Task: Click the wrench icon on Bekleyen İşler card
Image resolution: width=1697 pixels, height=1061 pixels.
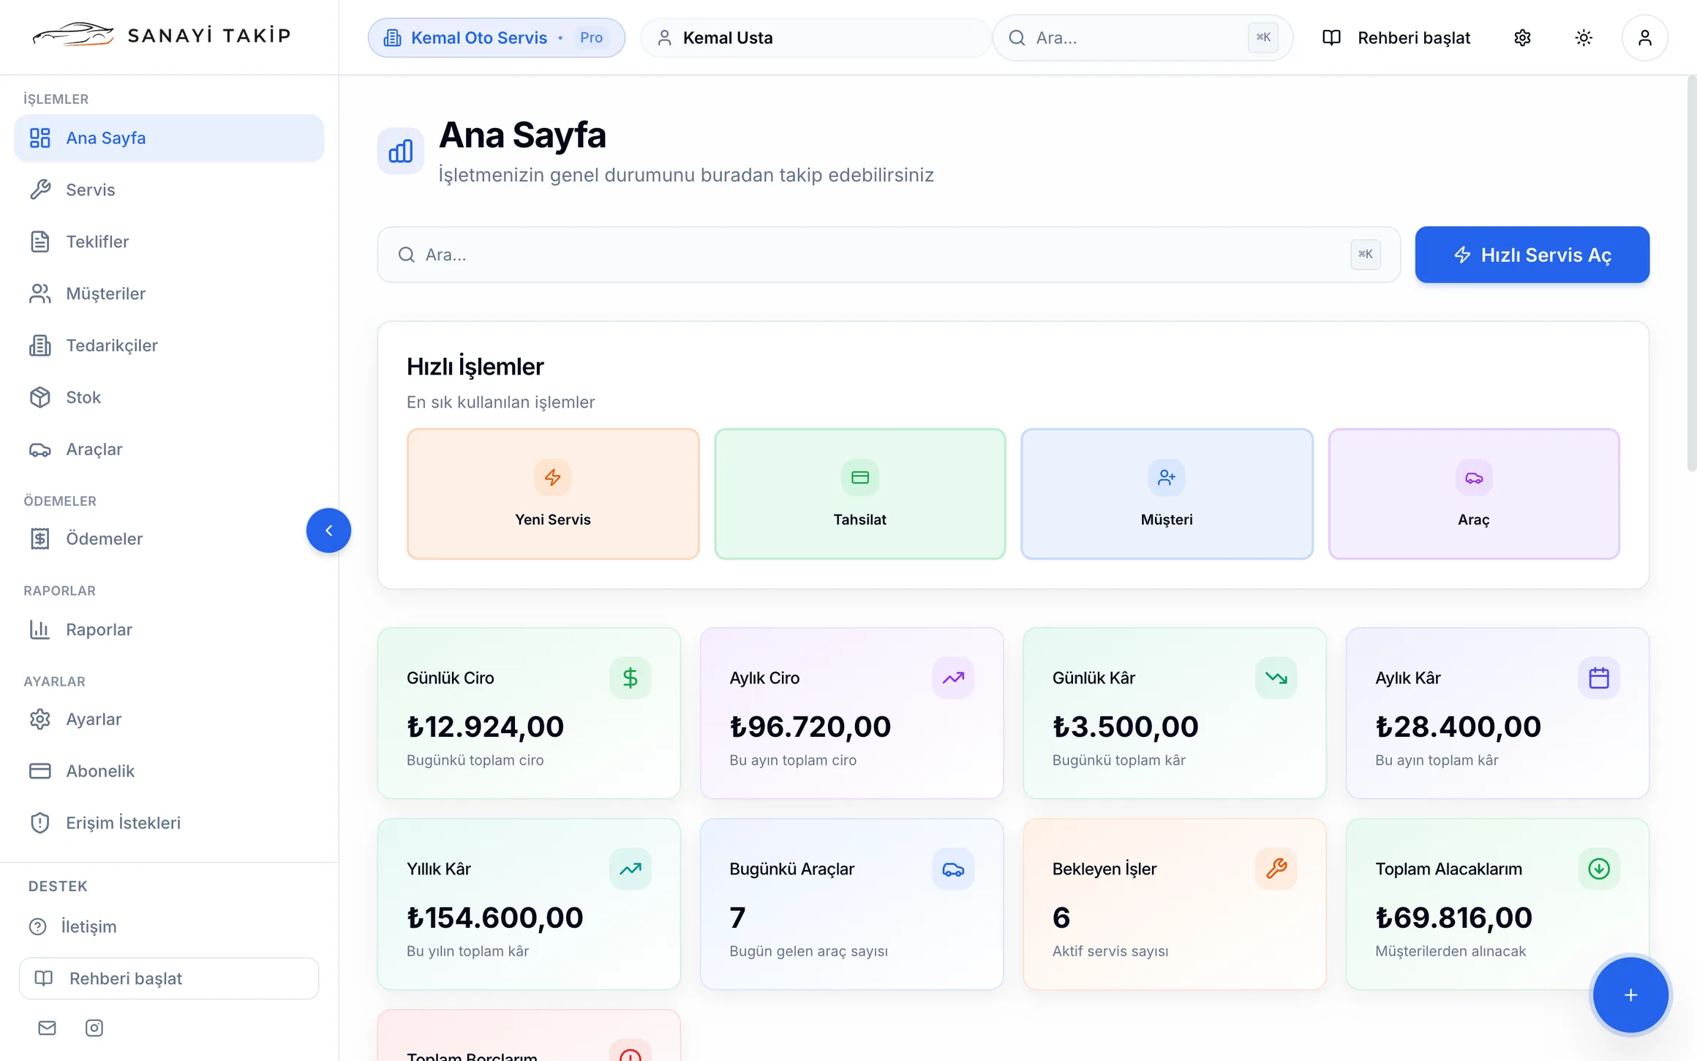Action: tap(1276, 869)
